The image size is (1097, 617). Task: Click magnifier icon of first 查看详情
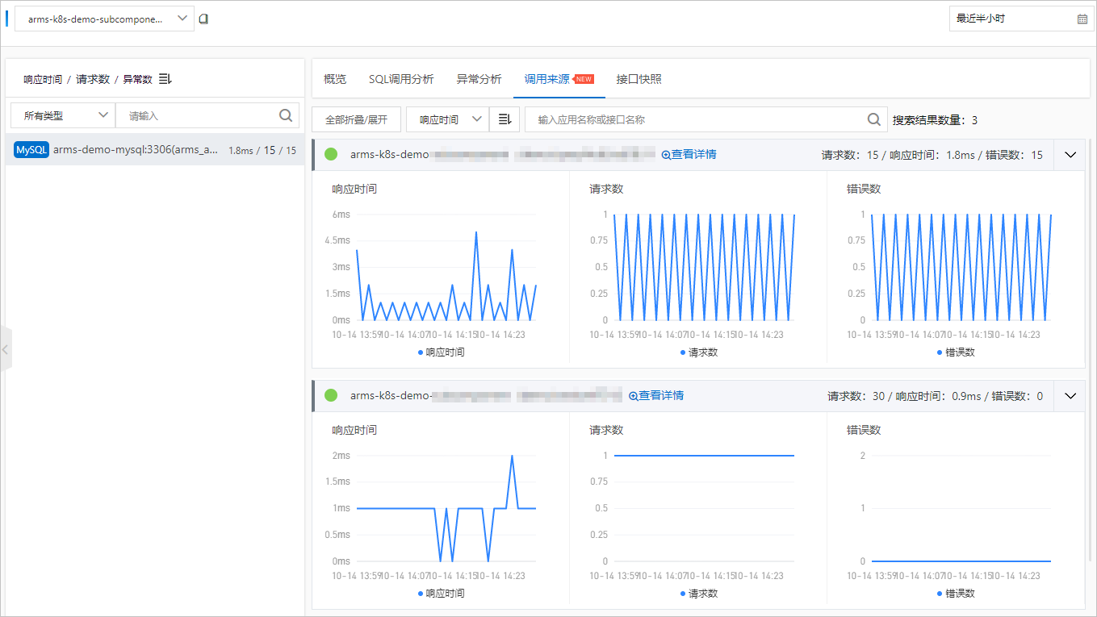coord(666,154)
